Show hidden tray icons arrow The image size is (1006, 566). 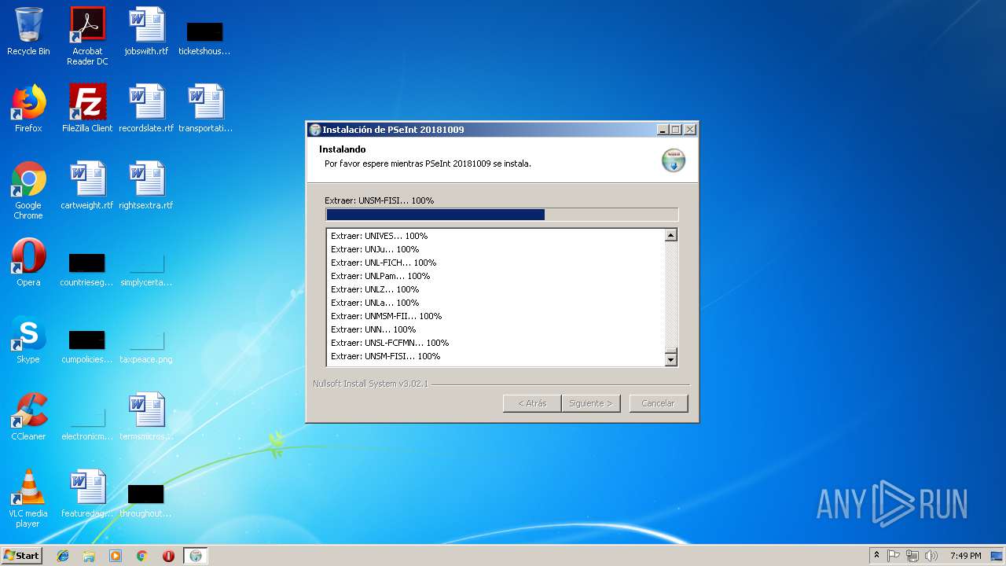click(x=876, y=556)
